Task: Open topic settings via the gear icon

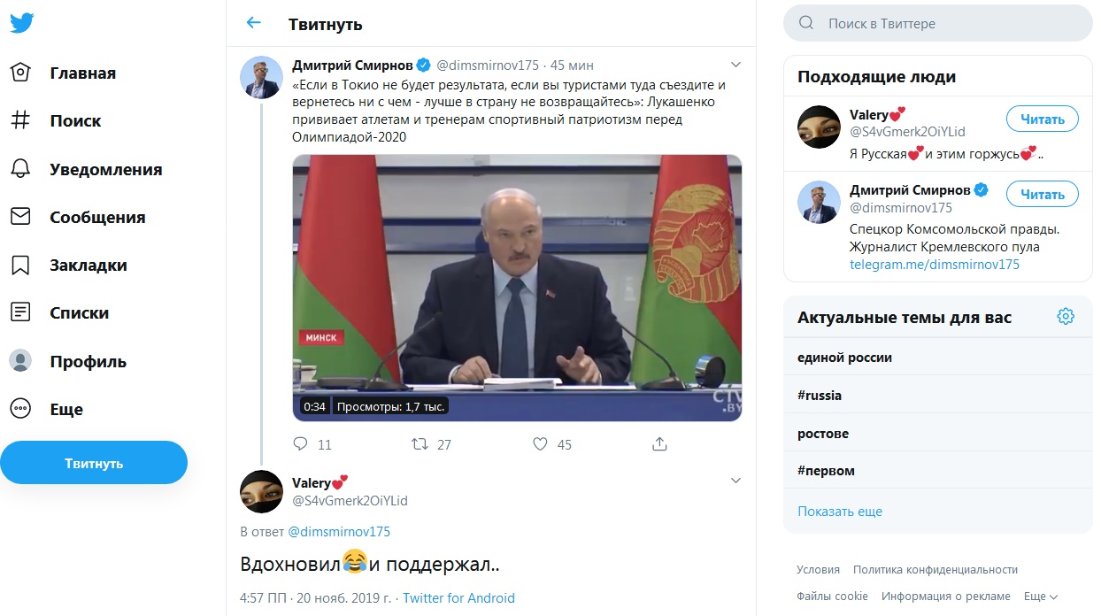Action: 1066,317
